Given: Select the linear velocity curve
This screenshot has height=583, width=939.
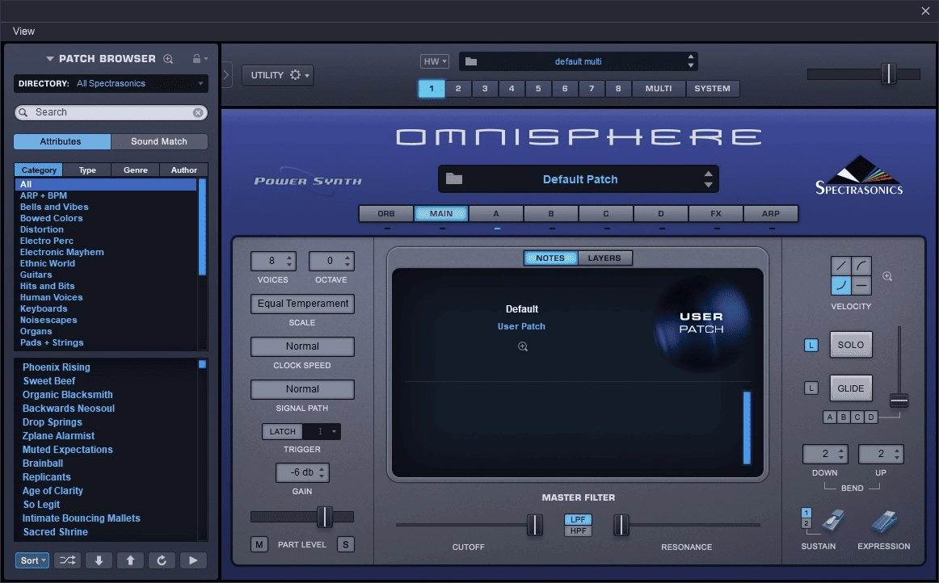Looking at the screenshot, I should coord(840,266).
